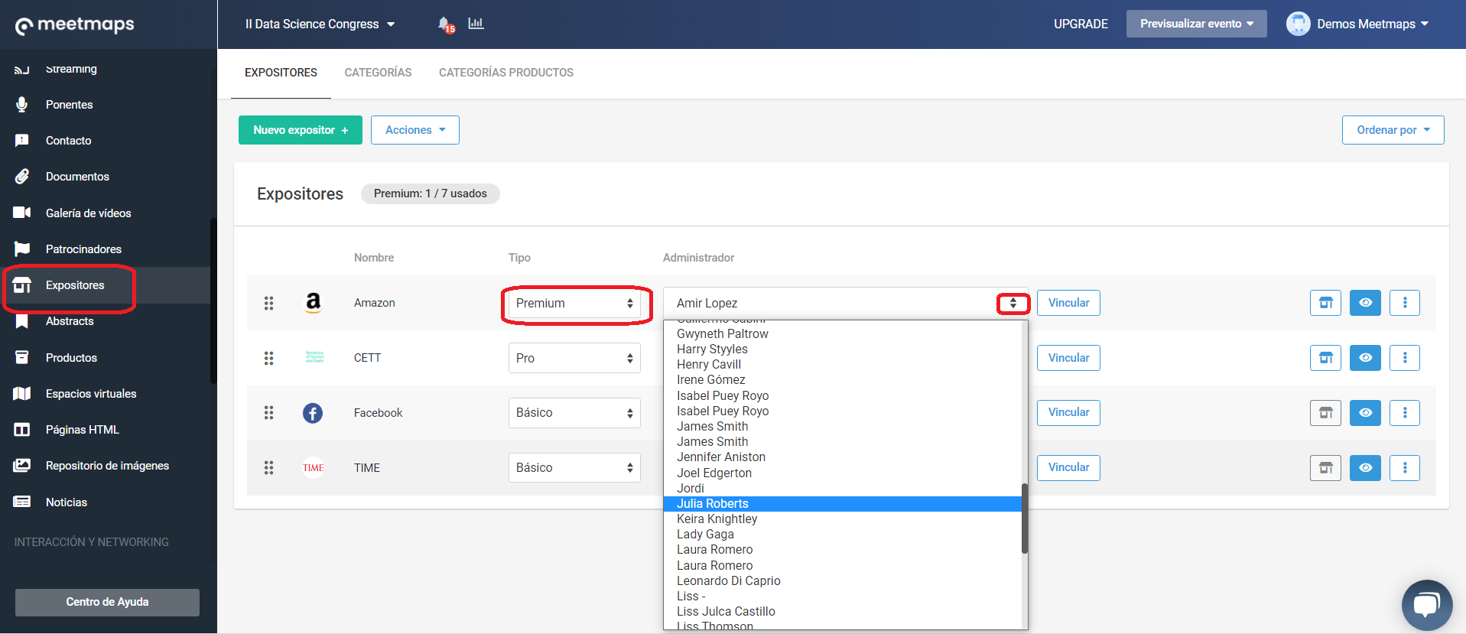
Task: Open the Demos Meetmaps account menu
Action: [1372, 24]
